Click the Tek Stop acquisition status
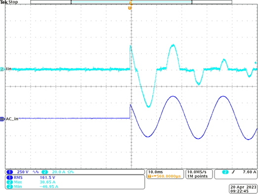This screenshot has width=258, height=194. coord(9,2)
